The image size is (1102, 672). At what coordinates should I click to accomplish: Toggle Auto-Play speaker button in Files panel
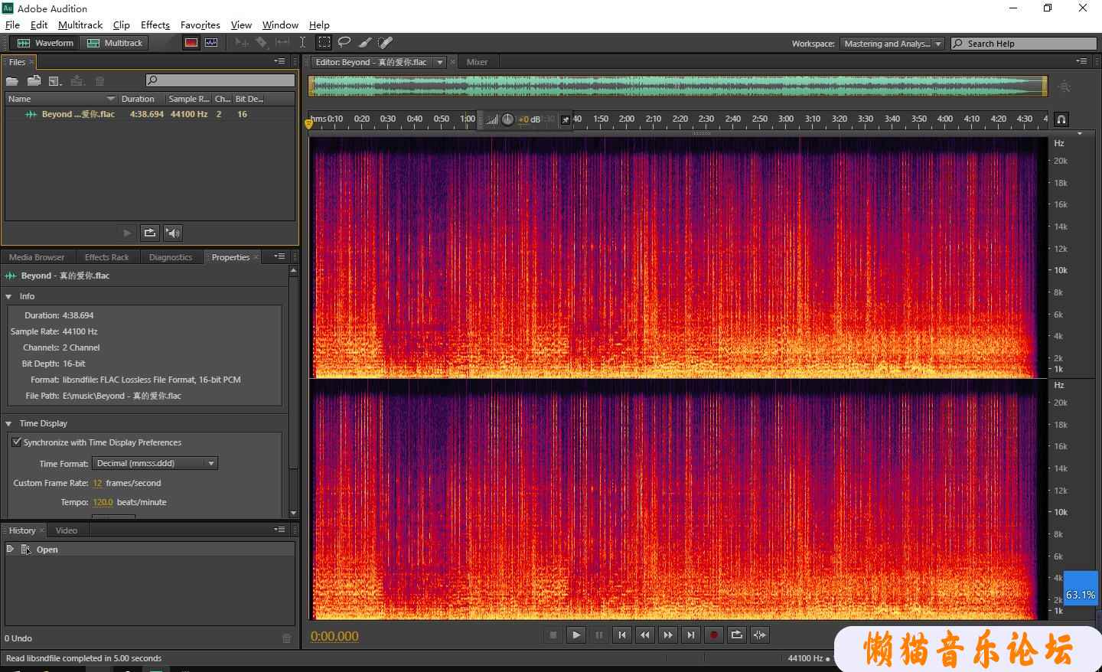point(173,233)
